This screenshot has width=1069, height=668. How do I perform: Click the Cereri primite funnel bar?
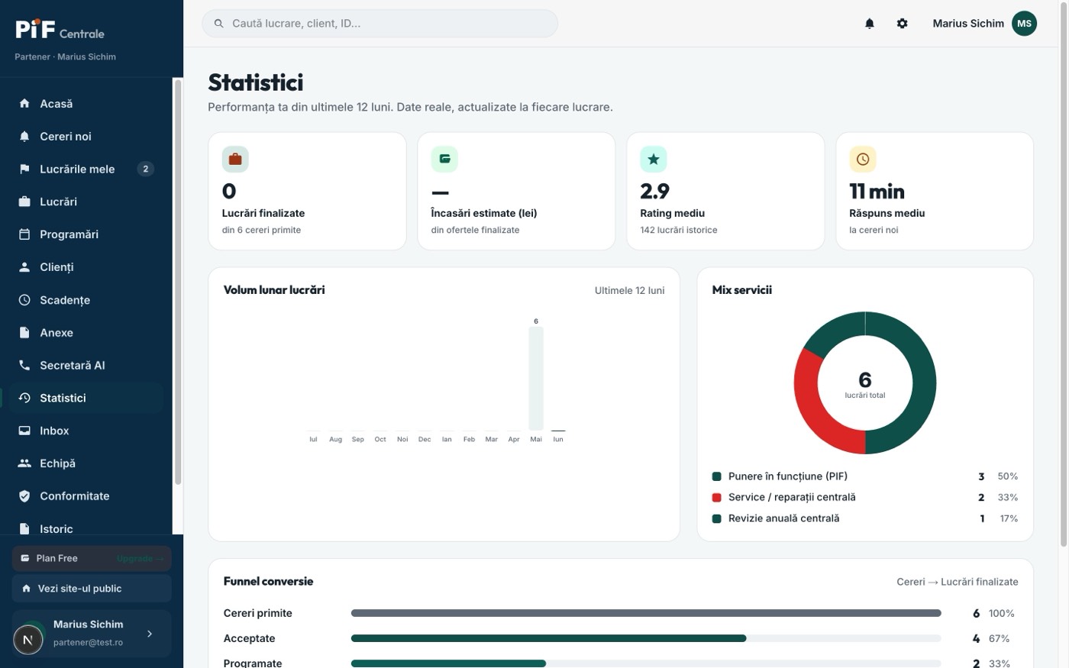(x=646, y=613)
